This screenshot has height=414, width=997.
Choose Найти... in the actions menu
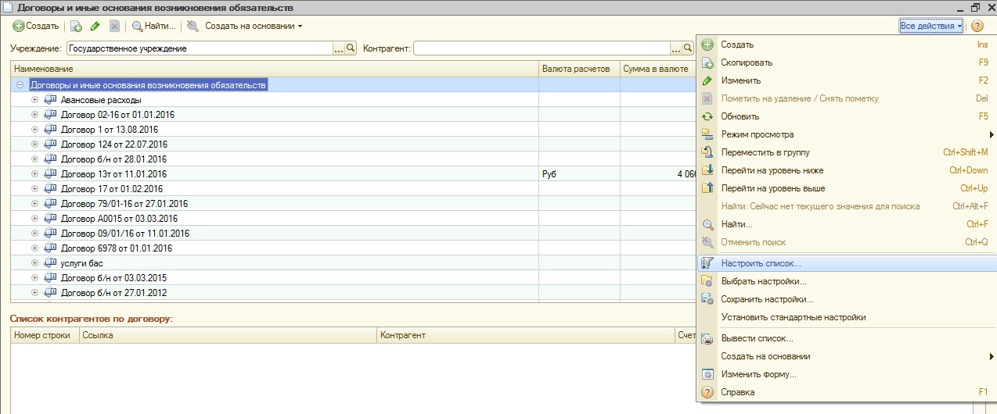coord(846,224)
